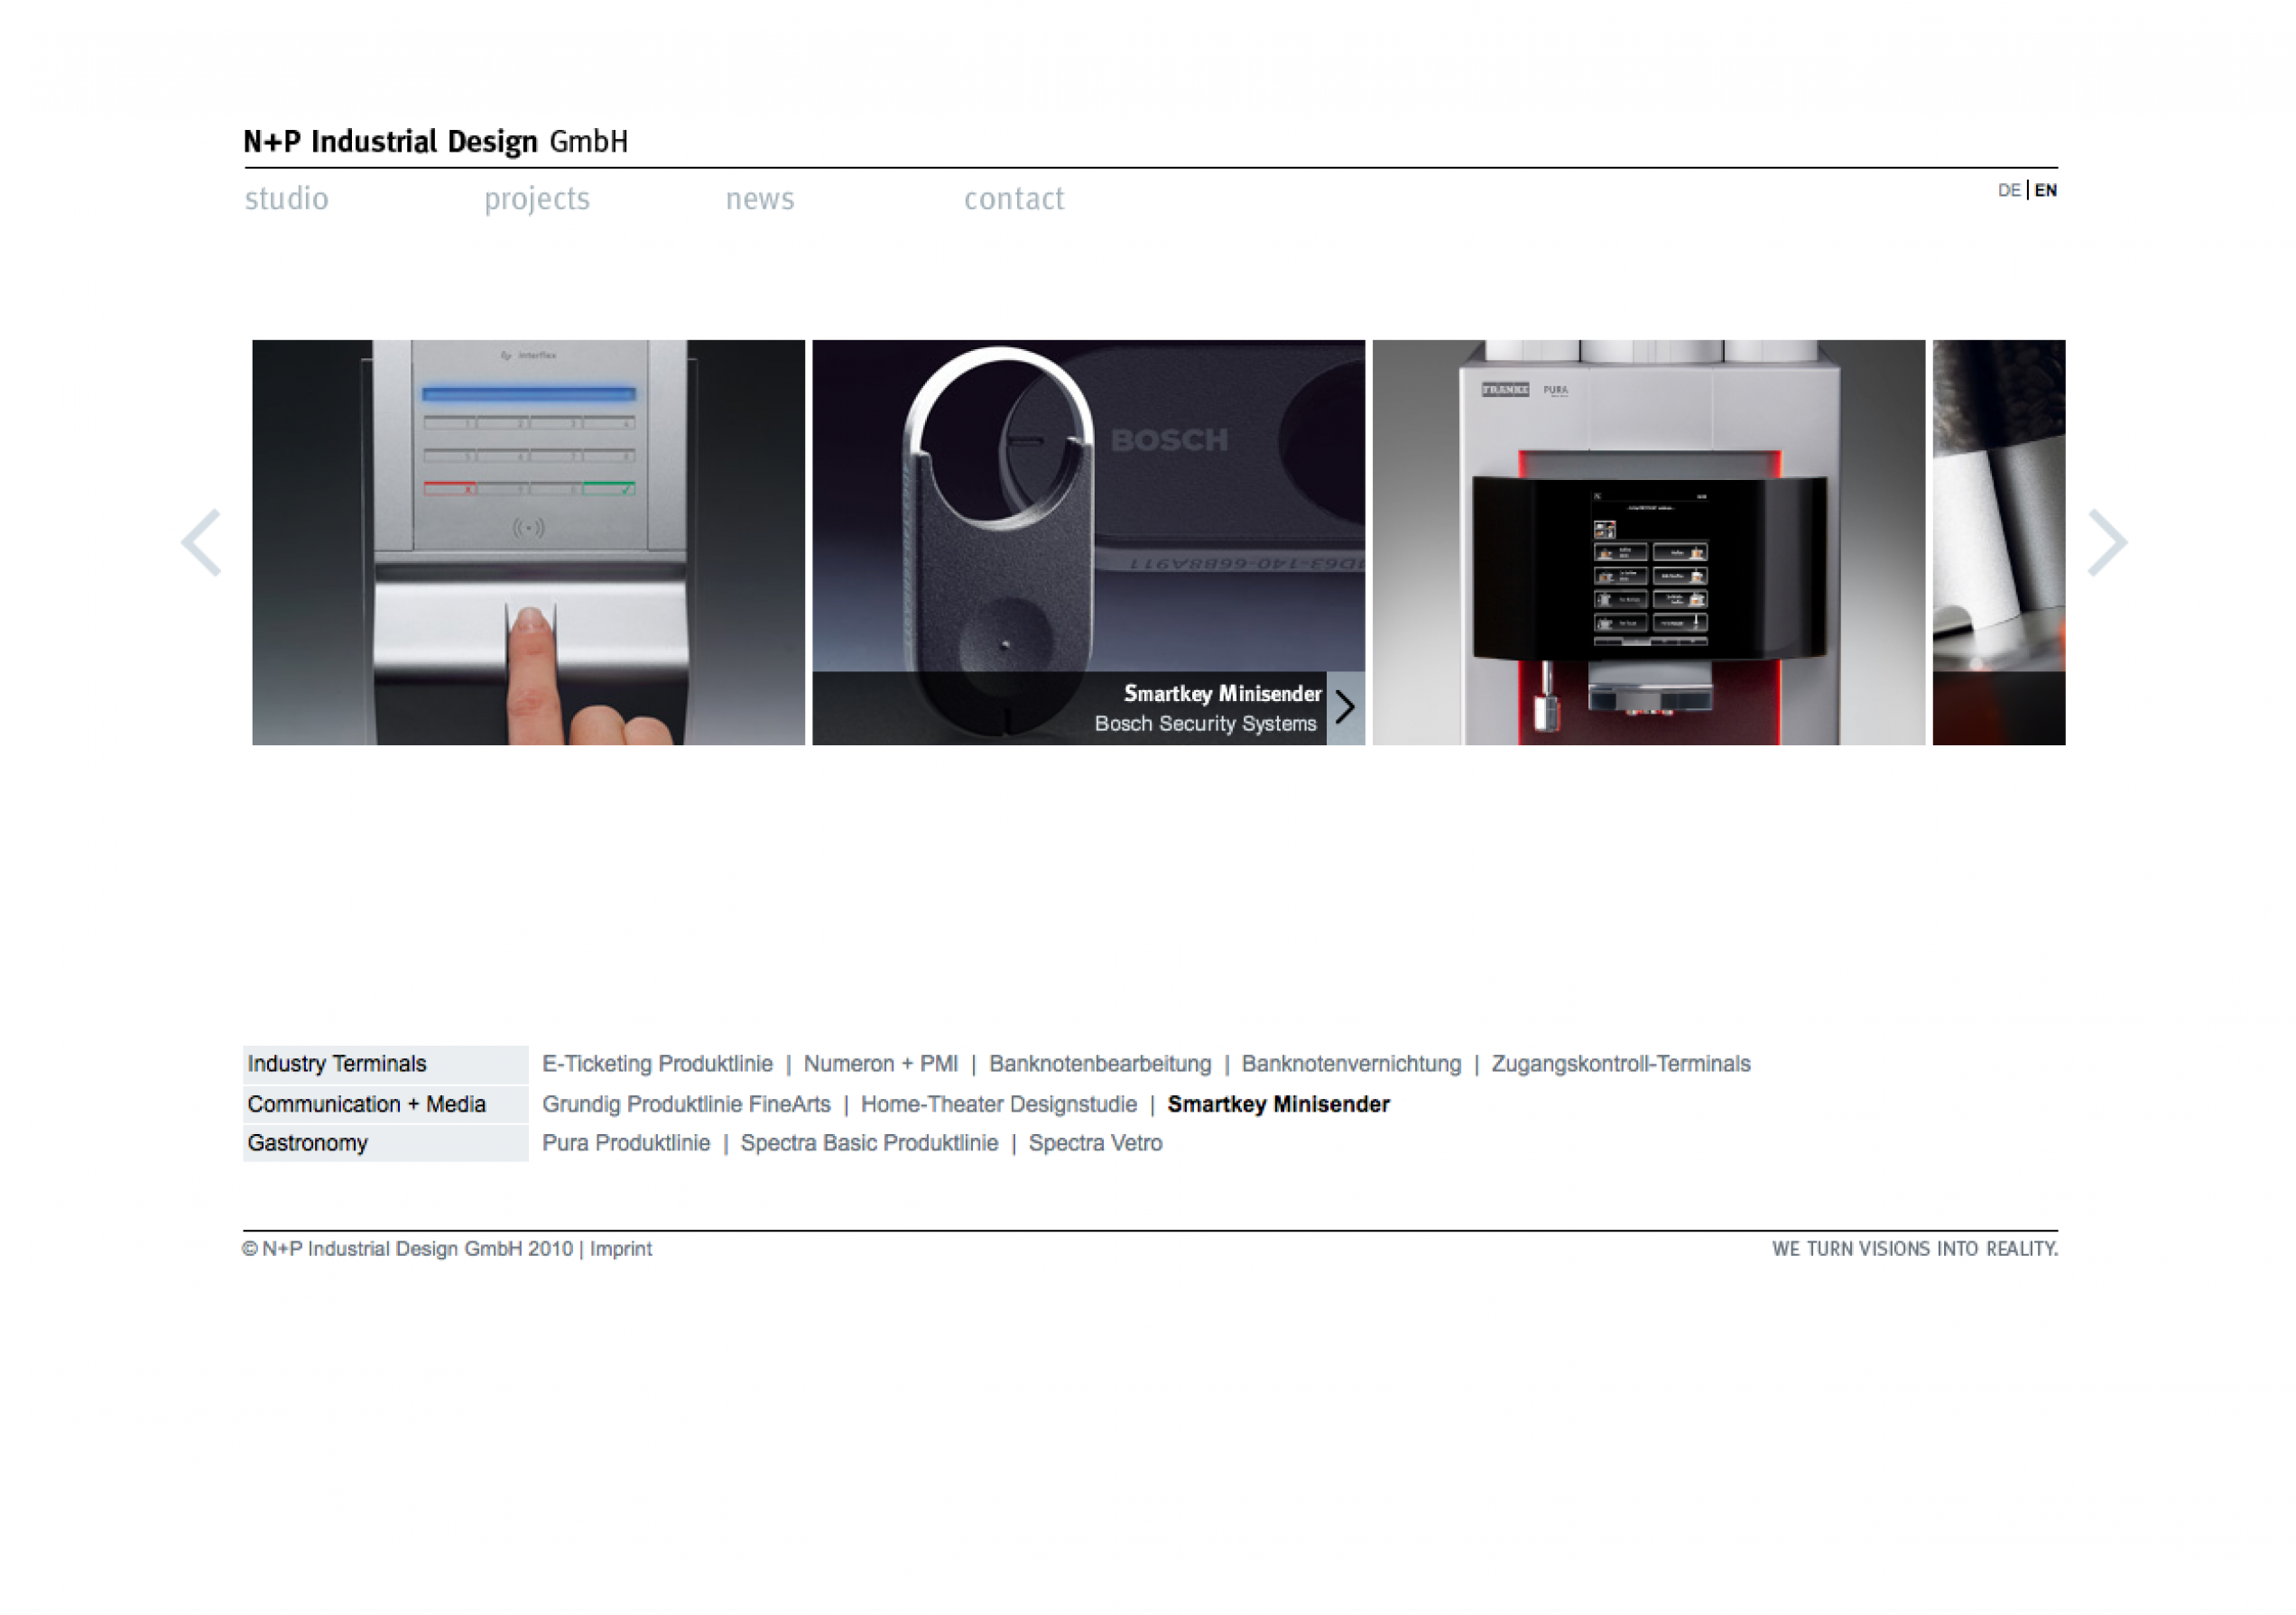Click the Imprint footer link
This screenshot has height=1615, width=2296.
(x=620, y=1248)
